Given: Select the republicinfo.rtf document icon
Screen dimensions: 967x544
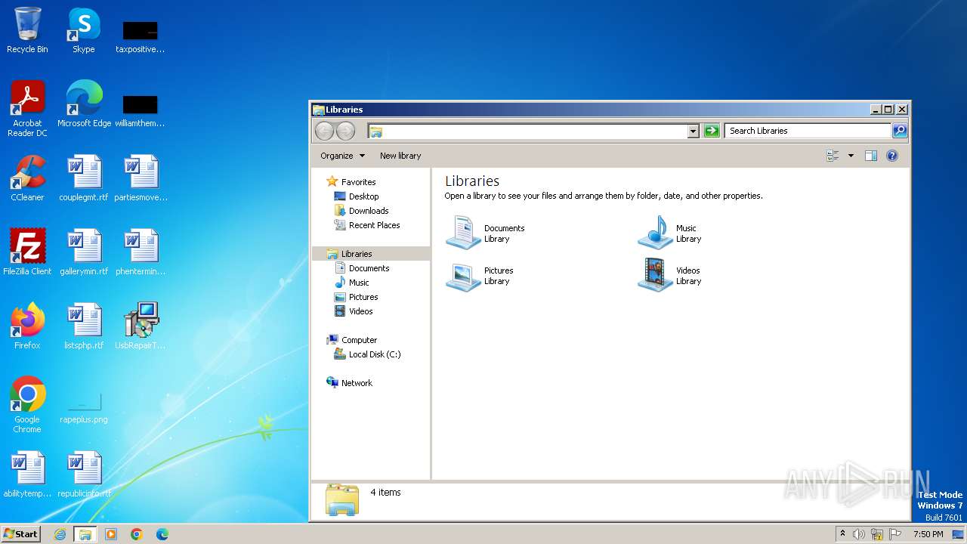Looking at the screenshot, I should [84, 474].
